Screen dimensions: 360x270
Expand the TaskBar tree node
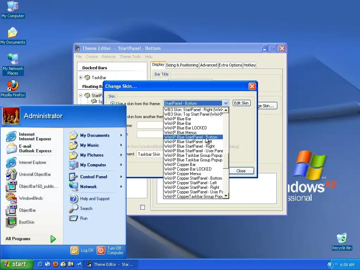pos(81,78)
